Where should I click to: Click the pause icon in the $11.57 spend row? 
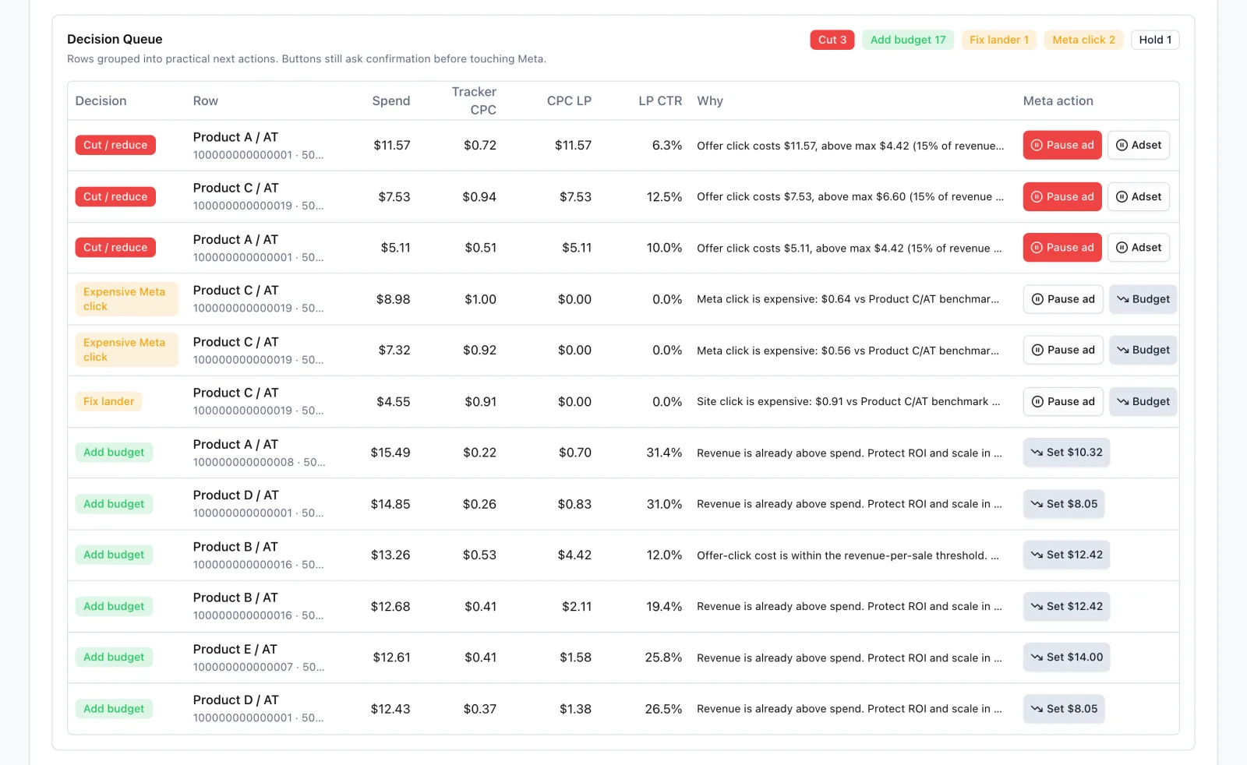1037,145
